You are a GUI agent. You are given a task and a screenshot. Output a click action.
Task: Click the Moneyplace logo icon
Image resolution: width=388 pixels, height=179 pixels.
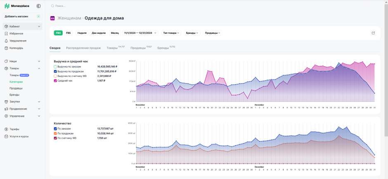coord(7,6)
